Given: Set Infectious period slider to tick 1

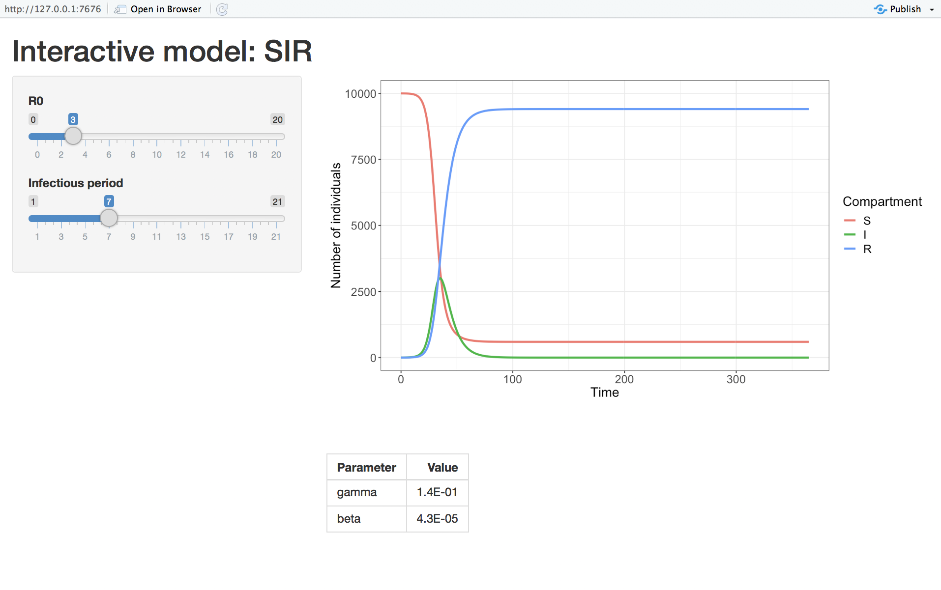Looking at the screenshot, I should [x=37, y=219].
